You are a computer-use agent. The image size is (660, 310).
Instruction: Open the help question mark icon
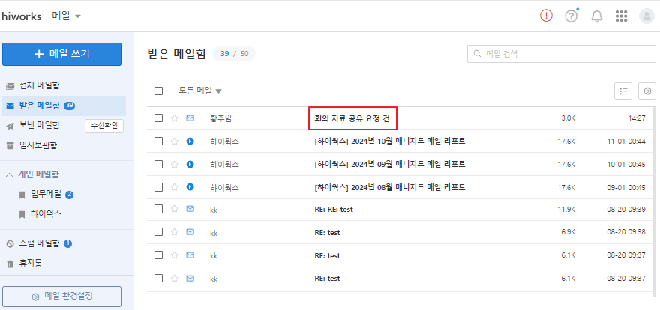pos(571,16)
